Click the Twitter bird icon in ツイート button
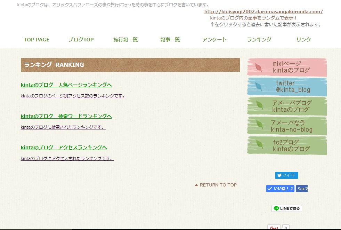341x230 pixels. [x=279, y=175]
